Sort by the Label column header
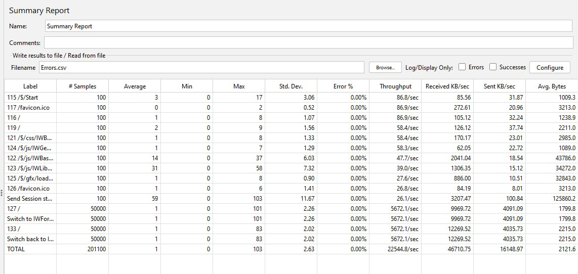The image size is (578, 274). (30, 86)
